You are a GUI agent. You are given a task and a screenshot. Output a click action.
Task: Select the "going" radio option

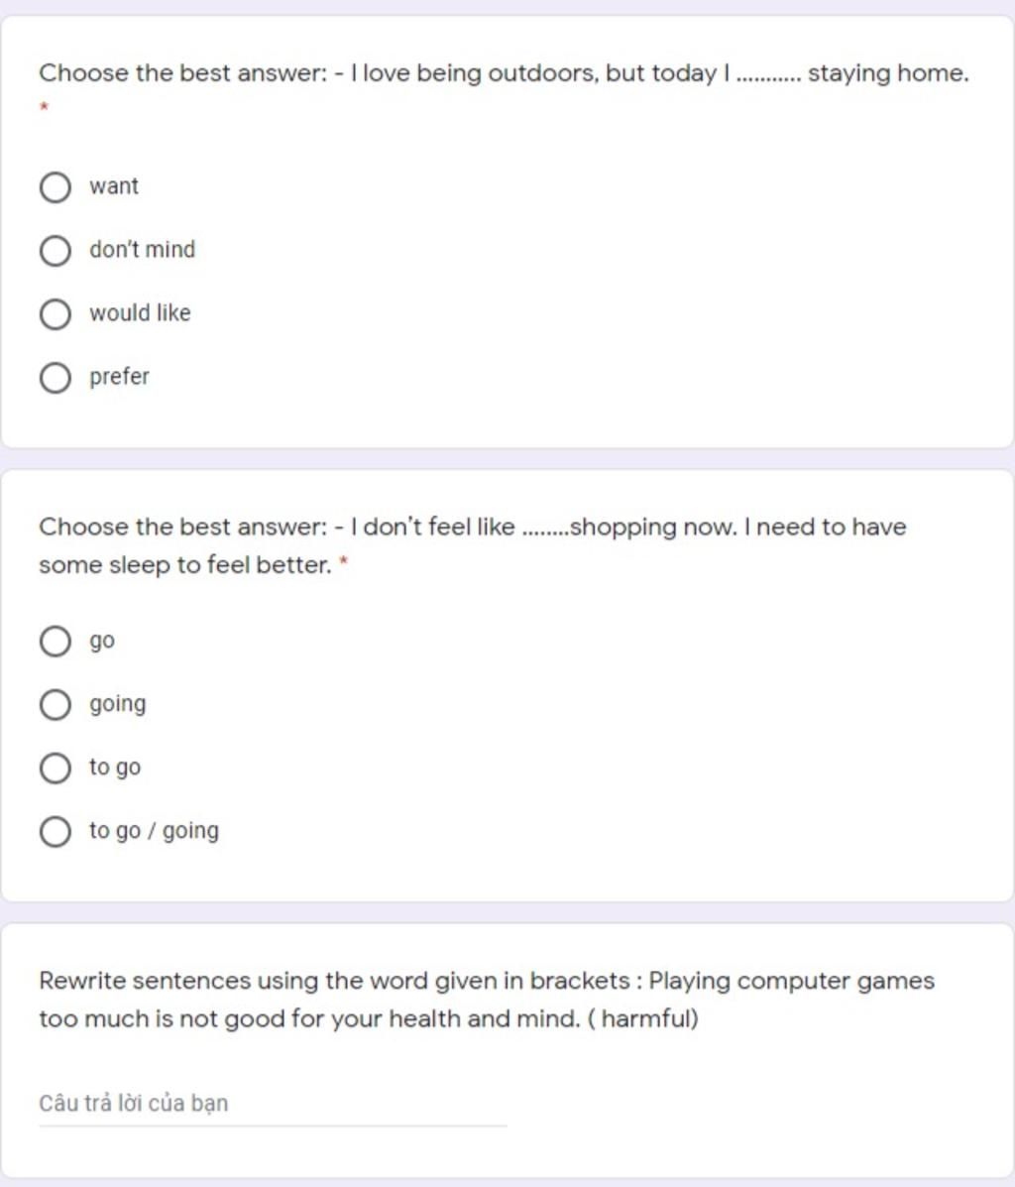pyautogui.click(x=56, y=704)
